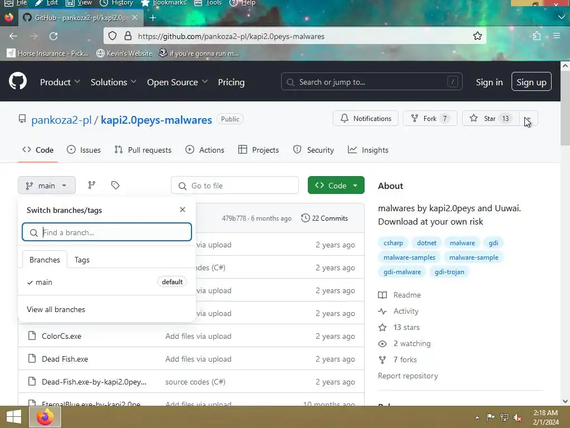Reload the page with the refresh icon

(x=53, y=36)
